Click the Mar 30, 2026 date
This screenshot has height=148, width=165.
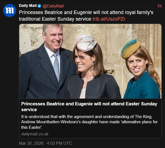pyautogui.click(x=29, y=143)
